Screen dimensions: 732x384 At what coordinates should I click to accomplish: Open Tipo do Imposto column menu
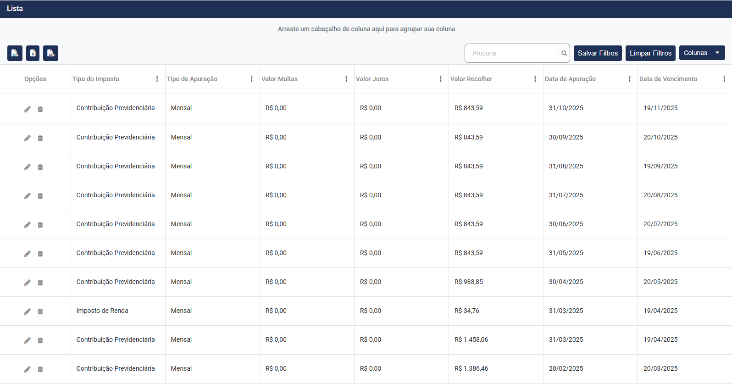157,79
